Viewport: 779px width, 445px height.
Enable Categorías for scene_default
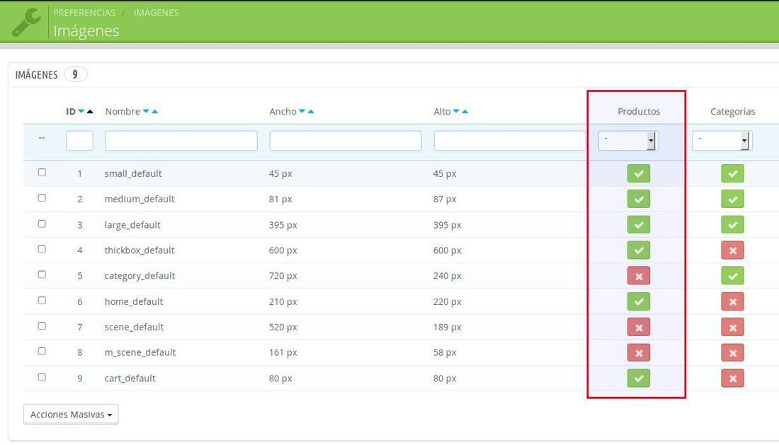click(x=732, y=327)
